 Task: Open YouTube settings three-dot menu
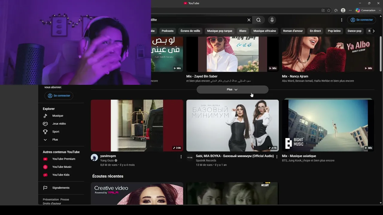coord(342,20)
